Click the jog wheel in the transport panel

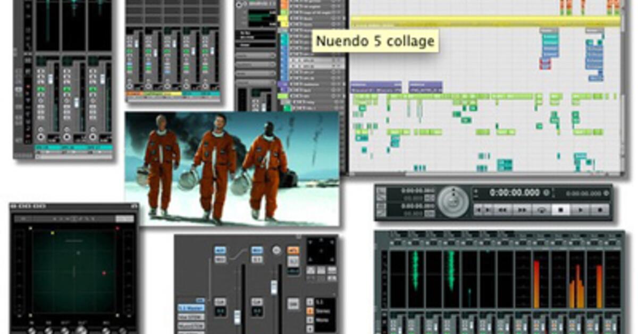(454, 202)
